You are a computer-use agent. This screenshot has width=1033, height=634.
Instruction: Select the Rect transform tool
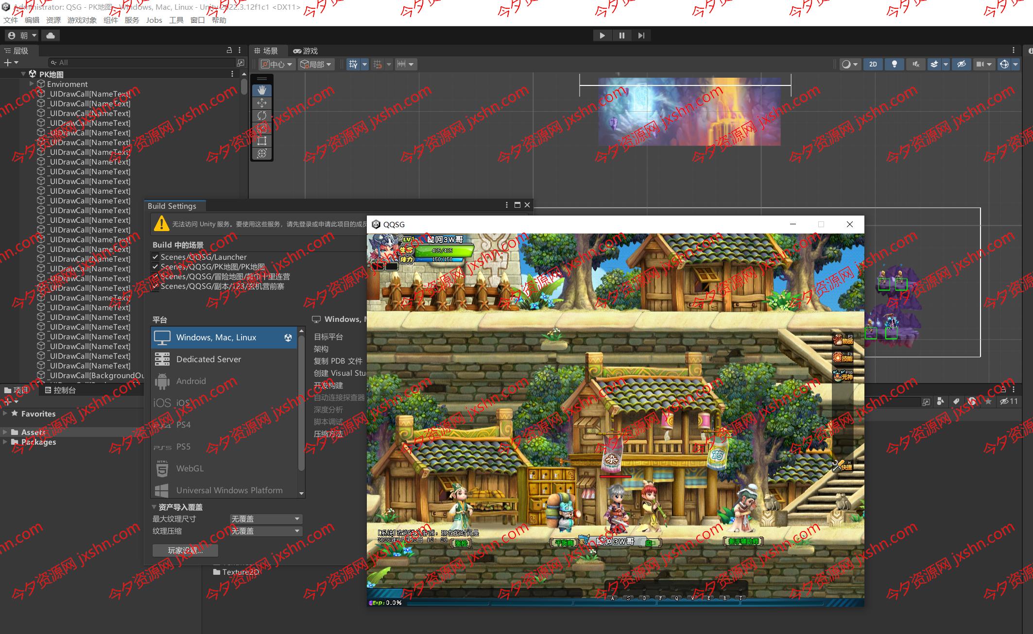[262, 141]
